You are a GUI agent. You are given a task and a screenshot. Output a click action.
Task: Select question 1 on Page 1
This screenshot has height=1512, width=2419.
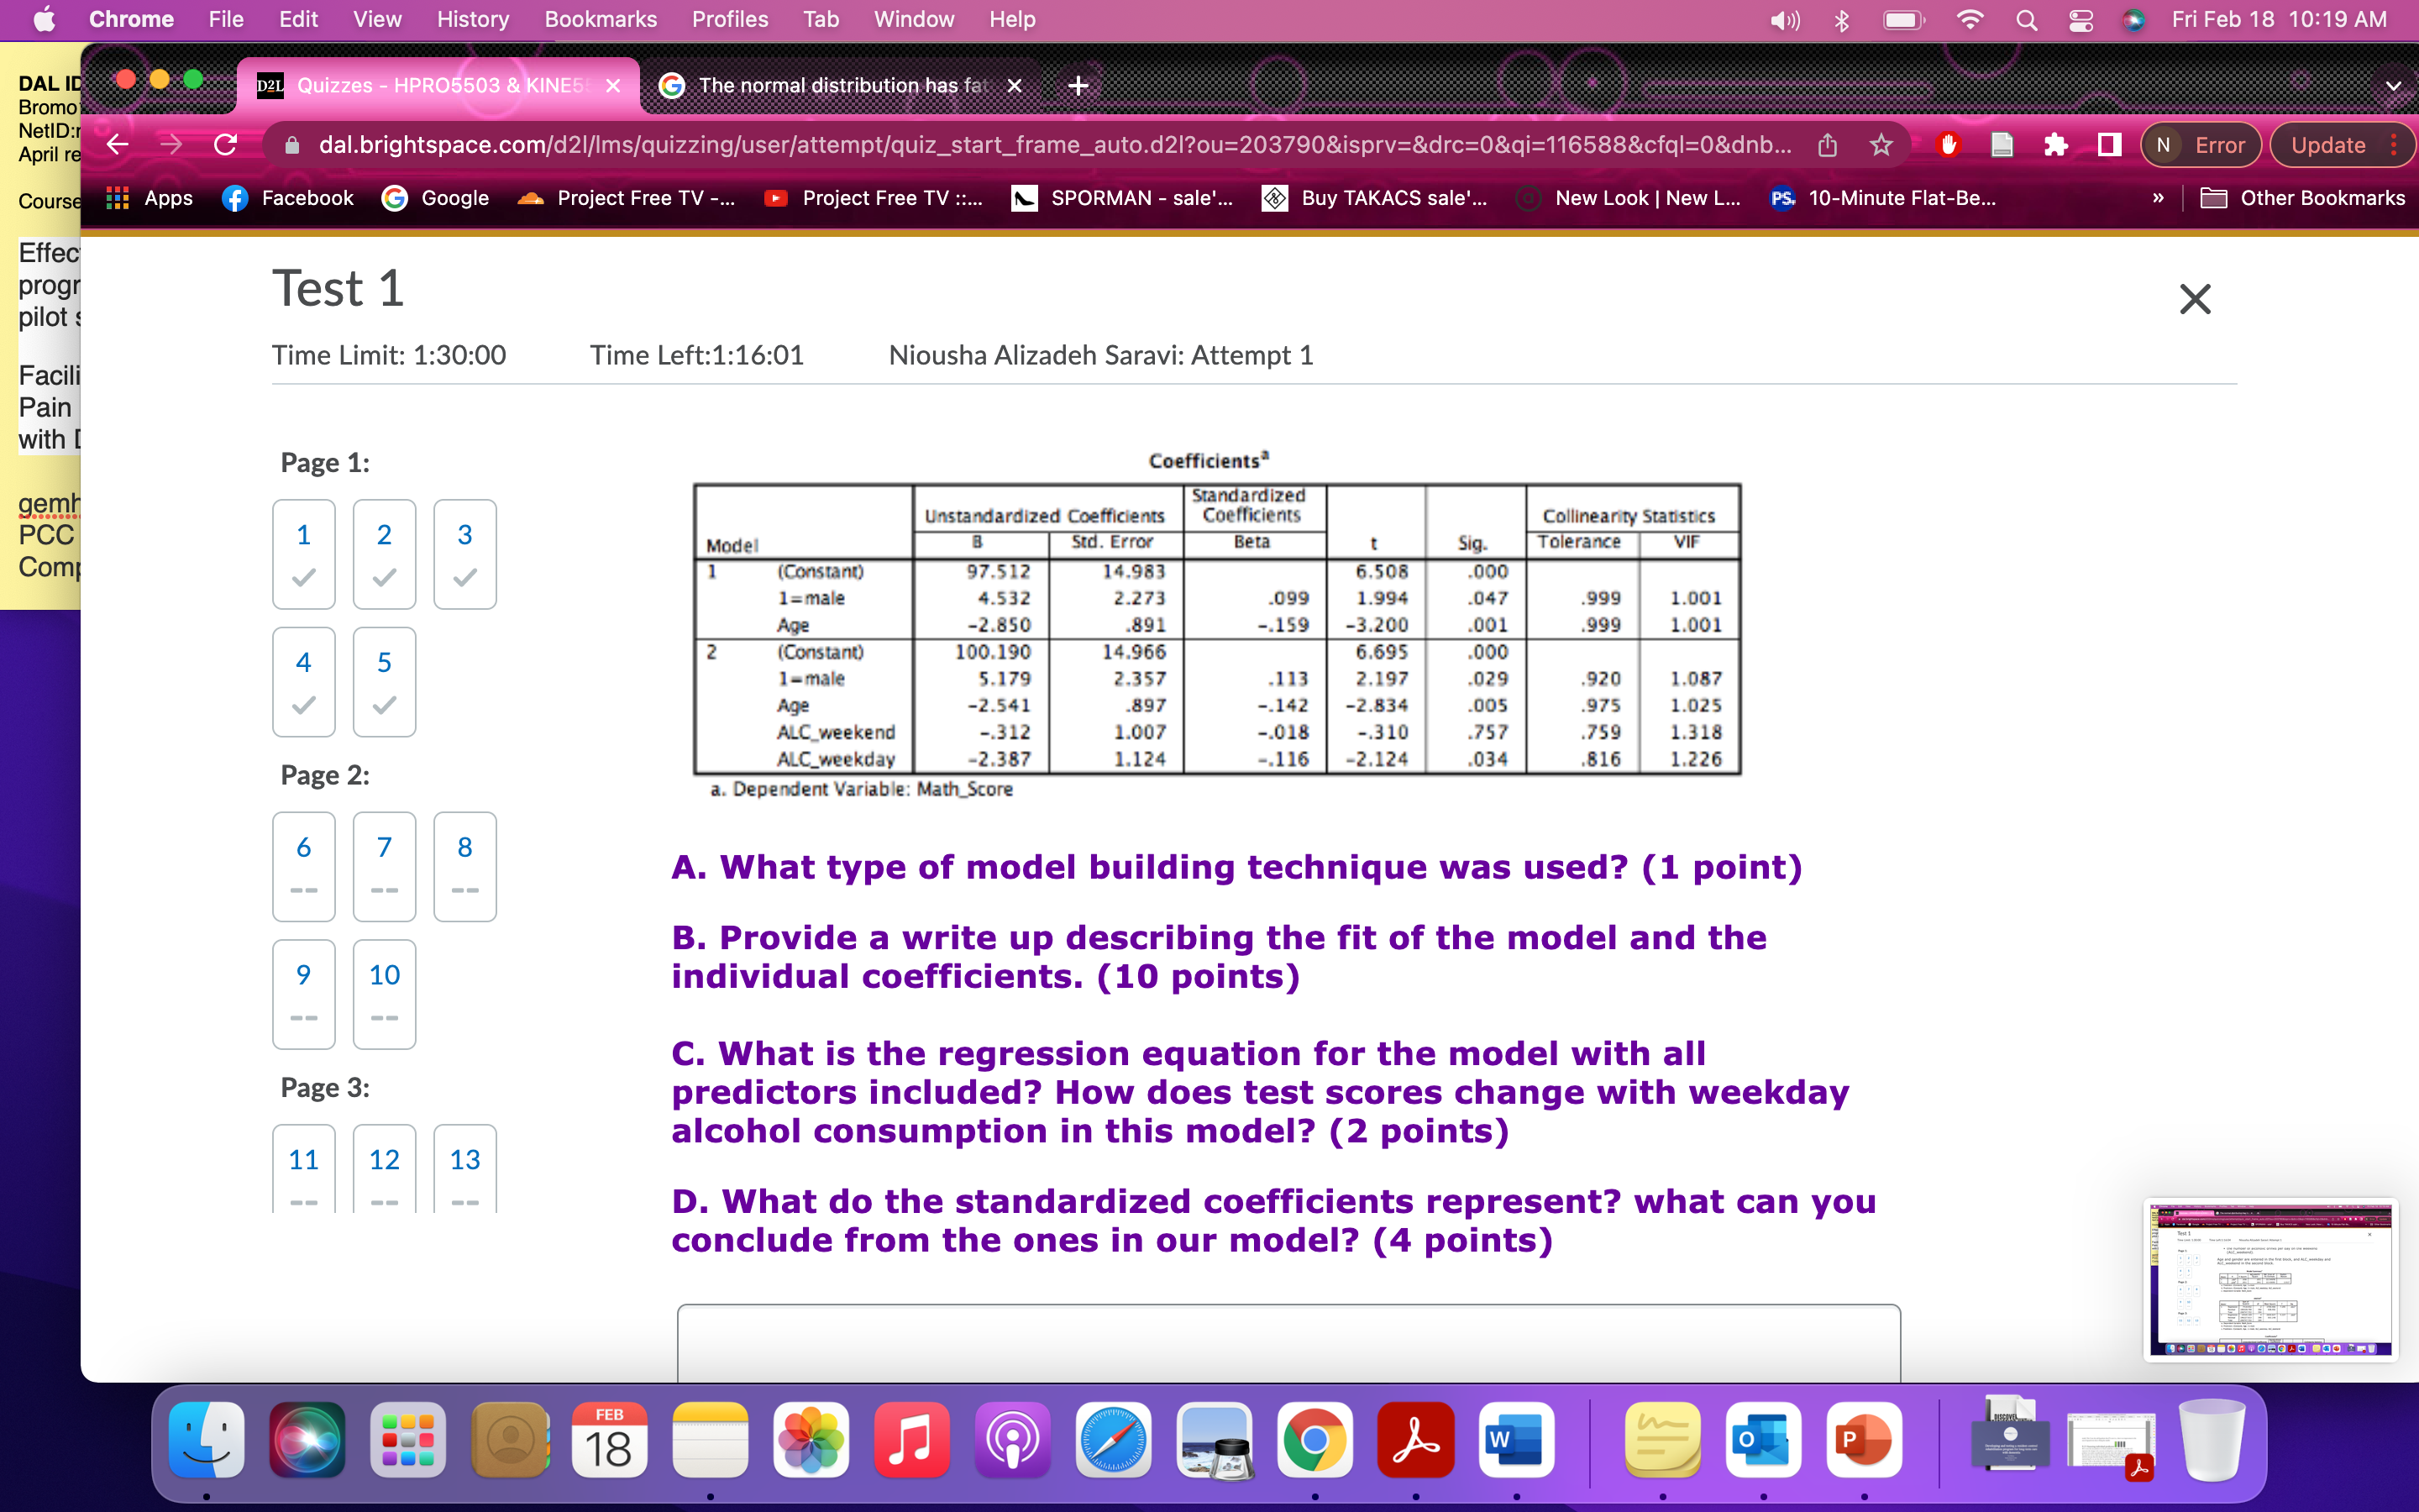click(303, 553)
